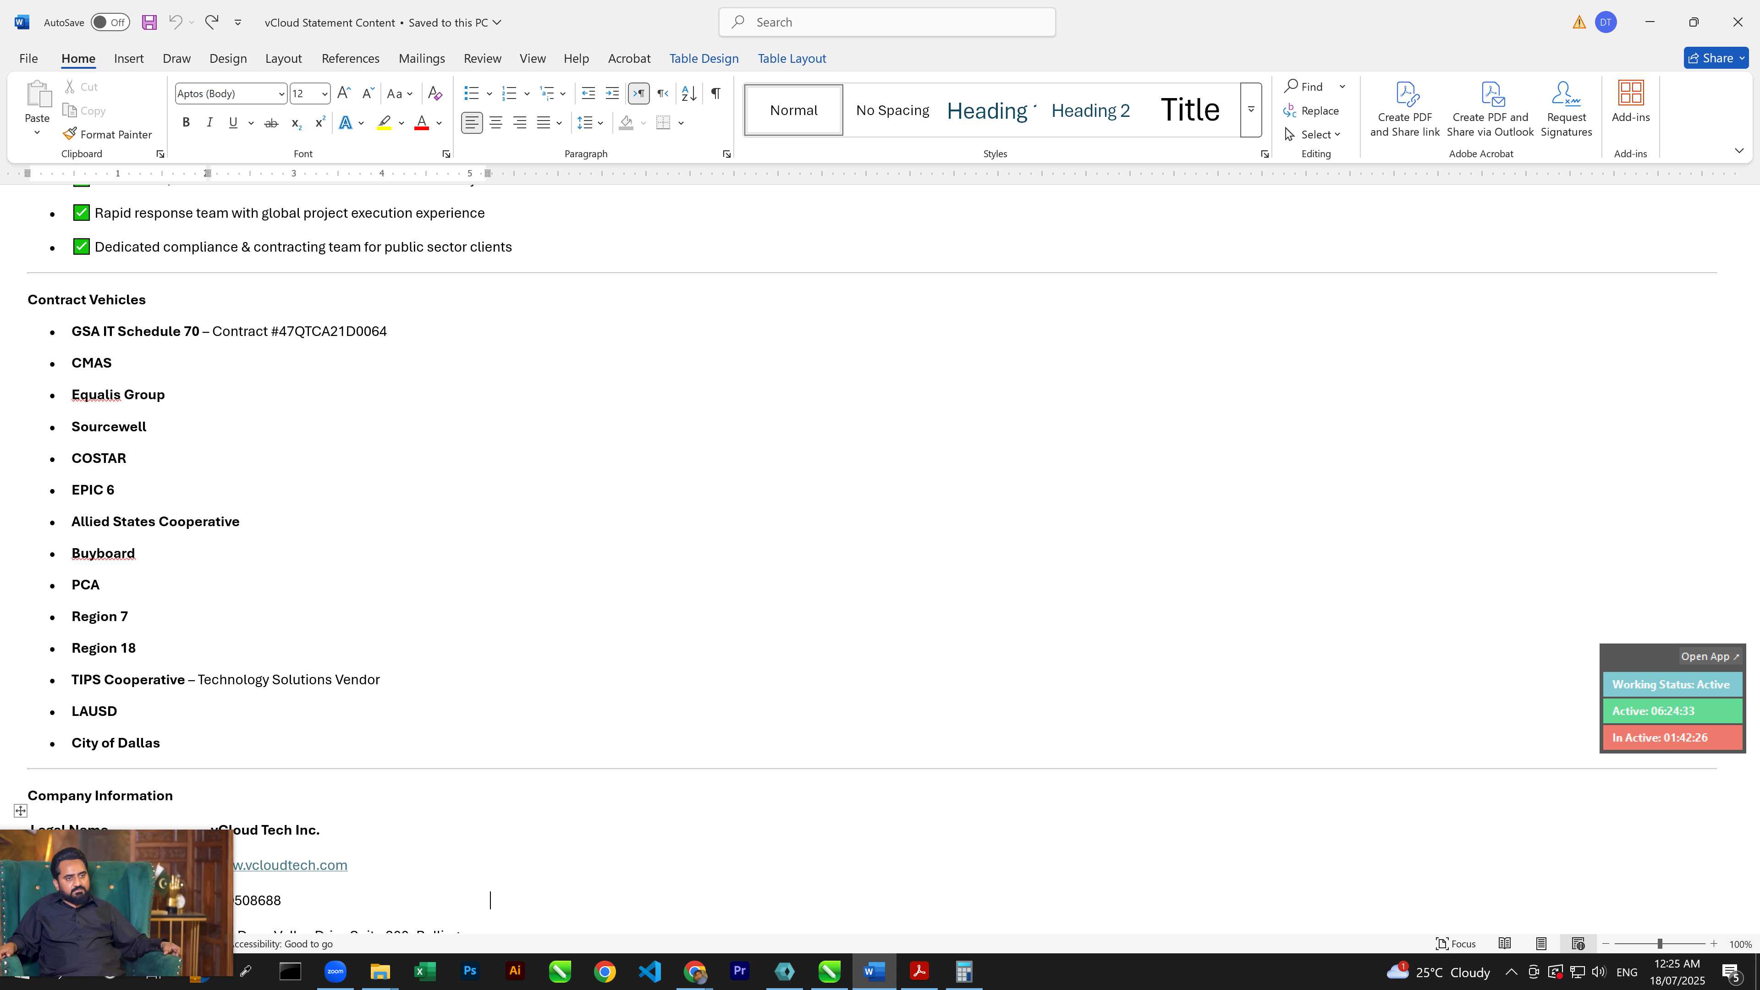
Task: Click the Save icon in title bar
Action: 149,22
